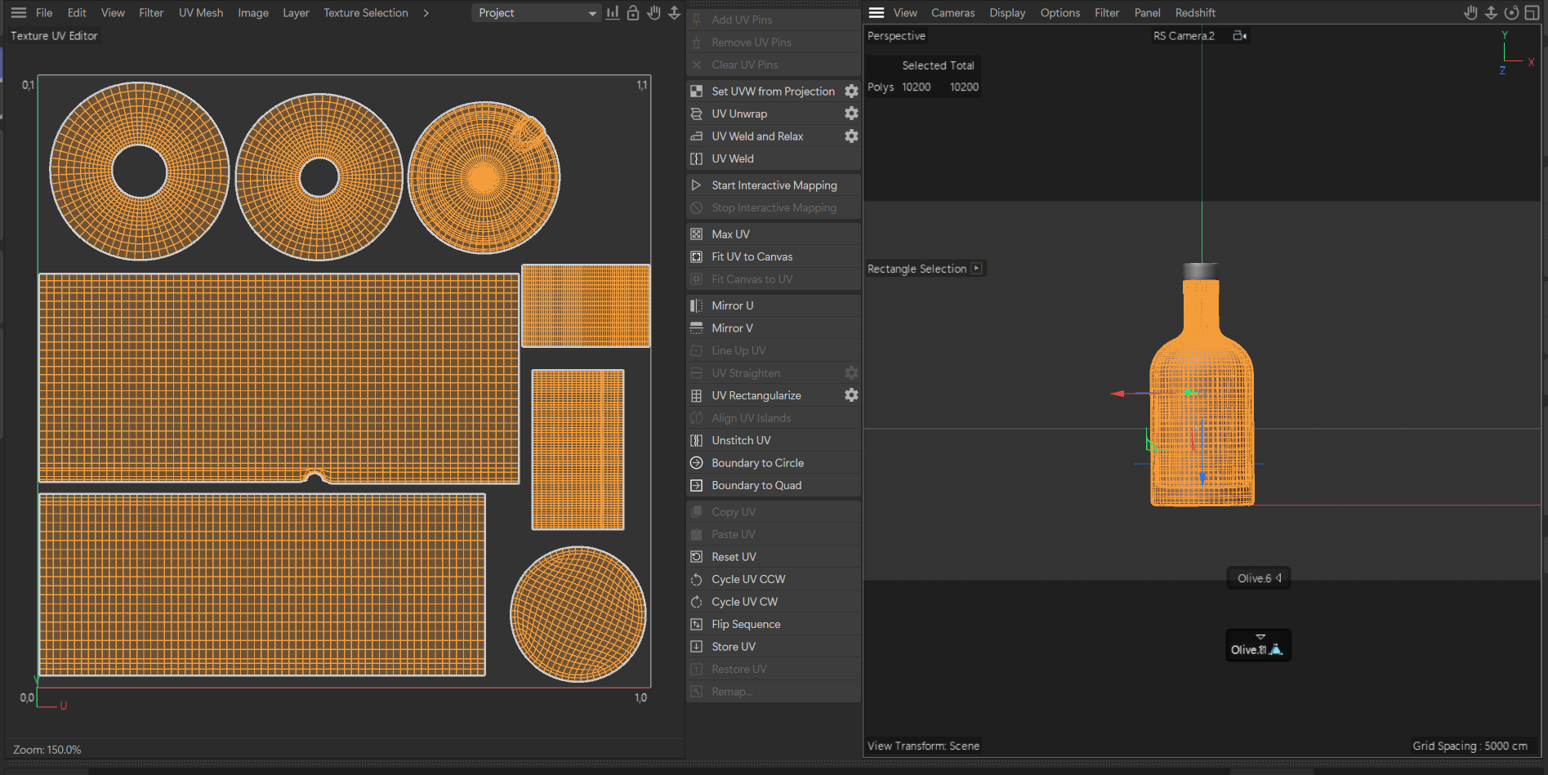
Task: Open Set UVW from Projection settings gear
Action: 851,91
